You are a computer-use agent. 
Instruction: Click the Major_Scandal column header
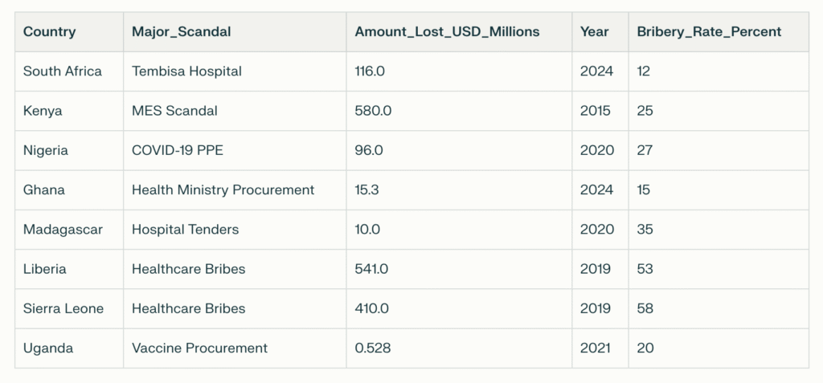click(x=182, y=32)
